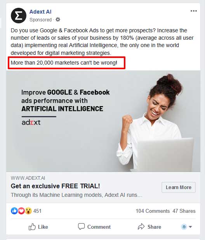Click the red heart reaction icon

coord(21,211)
